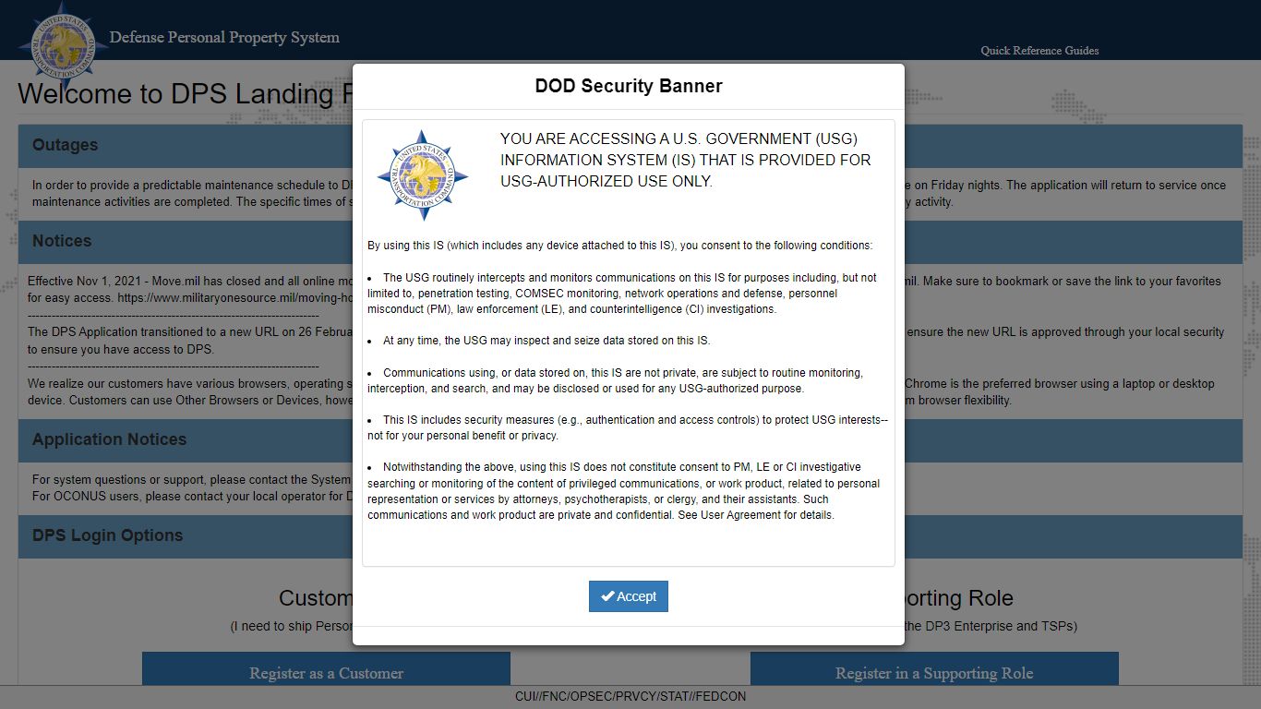Click the 'By using this IS' consent sentence
1261x709 pixels.
(x=619, y=246)
